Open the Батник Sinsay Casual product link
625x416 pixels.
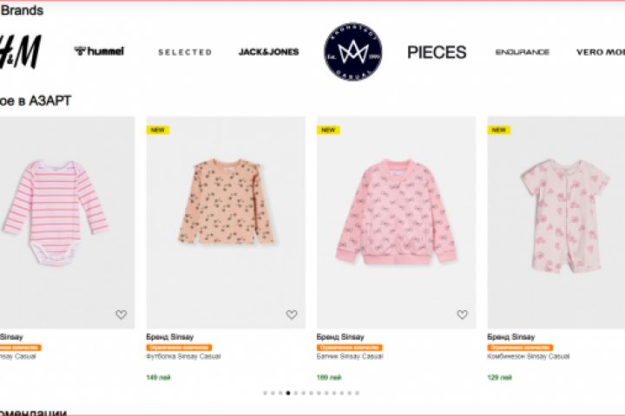tap(350, 356)
